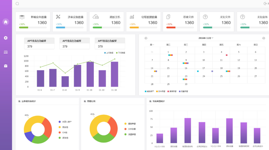Select November 23 in the calendar
This screenshot has height=150, width=269.
186,76
